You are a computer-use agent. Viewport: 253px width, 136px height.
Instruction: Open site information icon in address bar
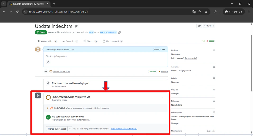pos(25,12)
